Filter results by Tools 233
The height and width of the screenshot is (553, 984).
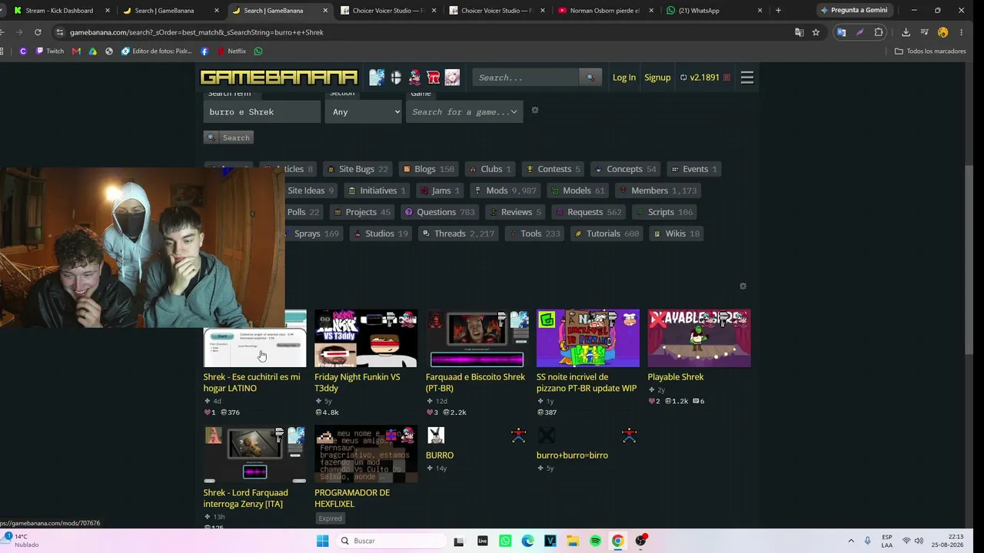point(535,233)
